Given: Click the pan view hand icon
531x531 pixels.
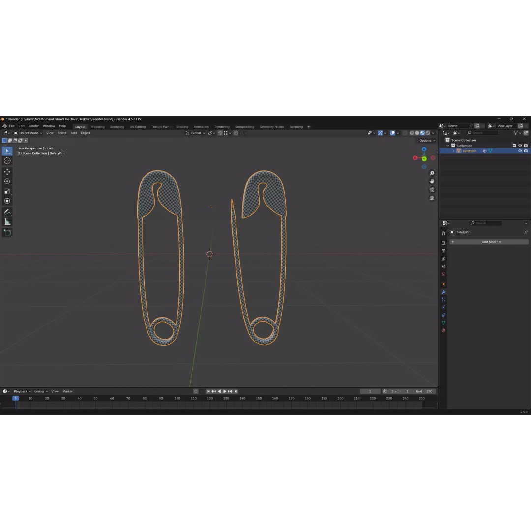Looking at the screenshot, I should 432,181.
